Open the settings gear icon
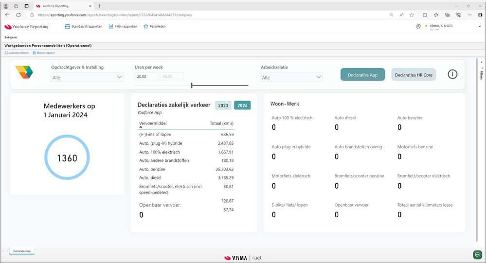 tap(418, 26)
